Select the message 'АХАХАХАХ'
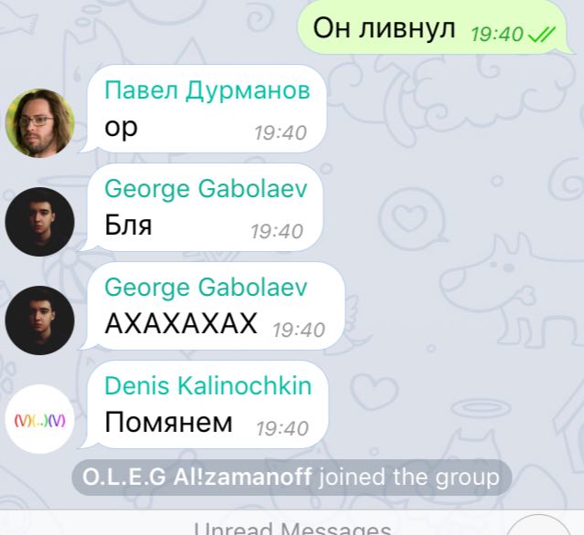The image size is (584, 535). pyautogui.click(x=212, y=306)
